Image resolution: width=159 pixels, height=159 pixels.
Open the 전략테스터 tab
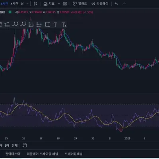pyautogui.click(x=13, y=154)
